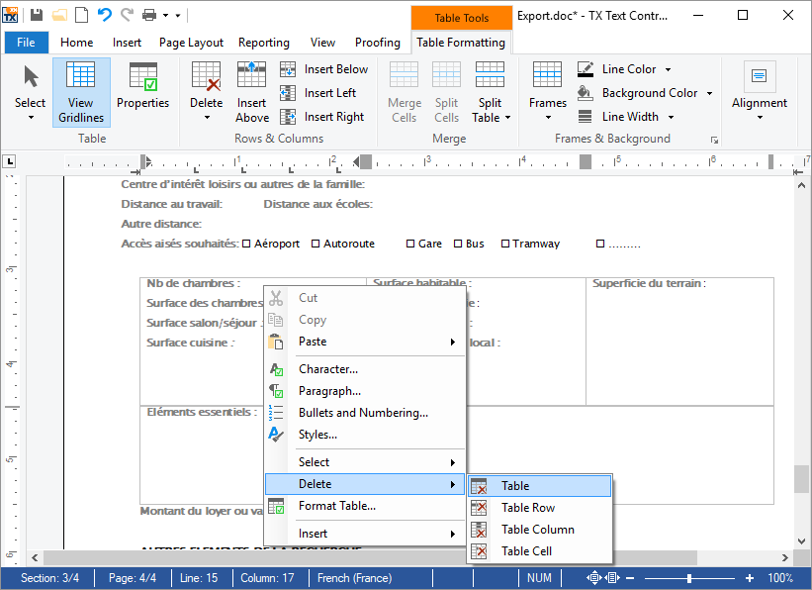The height and width of the screenshot is (590, 812).
Task: Open Styles... from the context menu
Action: pyautogui.click(x=365, y=435)
